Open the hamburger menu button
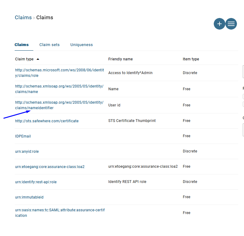 pos(231,24)
